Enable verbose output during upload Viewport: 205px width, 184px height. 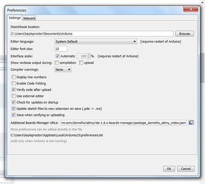pyautogui.click(x=81, y=63)
